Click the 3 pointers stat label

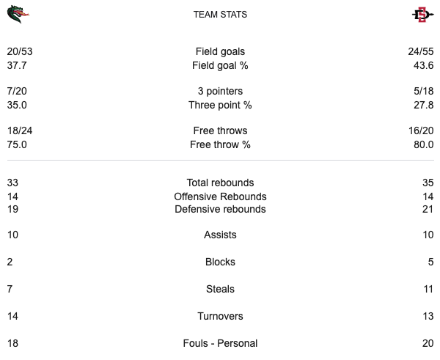[x=220, y=91]
